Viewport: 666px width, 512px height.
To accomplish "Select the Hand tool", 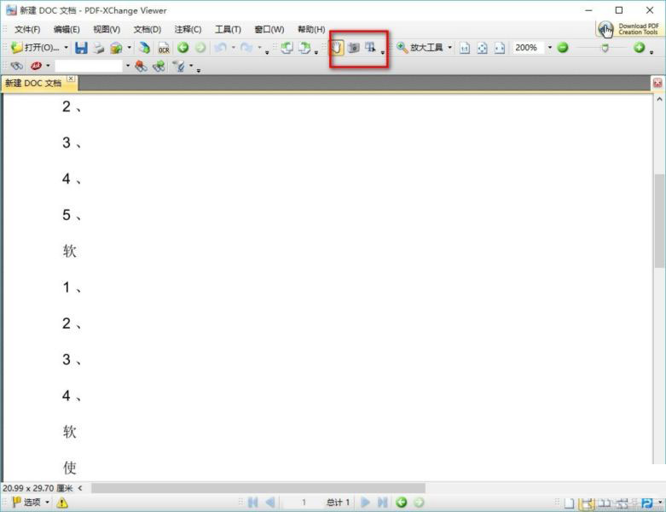I will point(336,48).
